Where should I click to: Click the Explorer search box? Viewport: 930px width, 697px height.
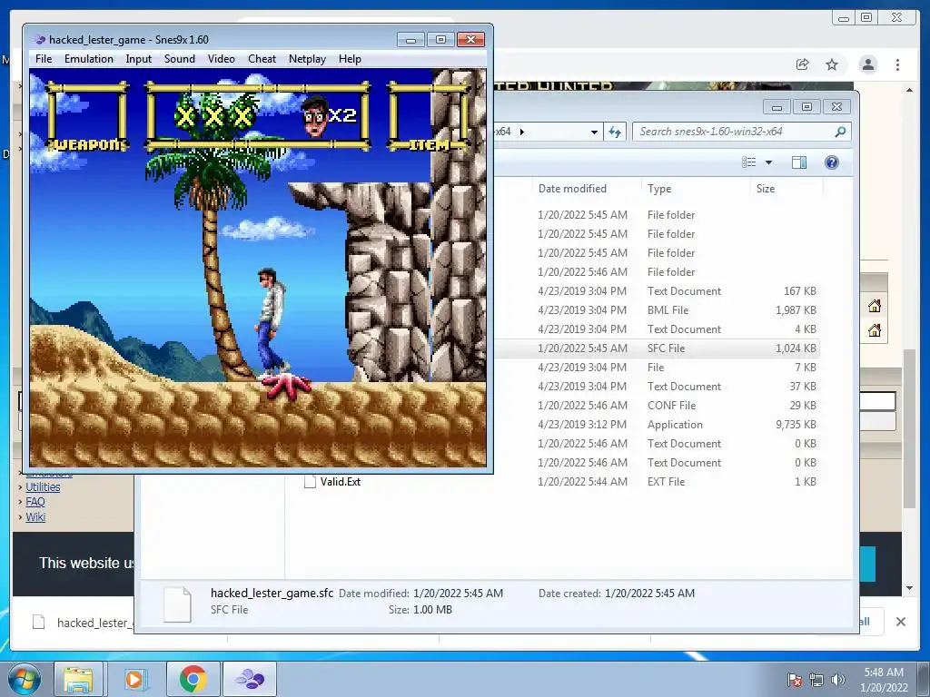tap(741, 132)
